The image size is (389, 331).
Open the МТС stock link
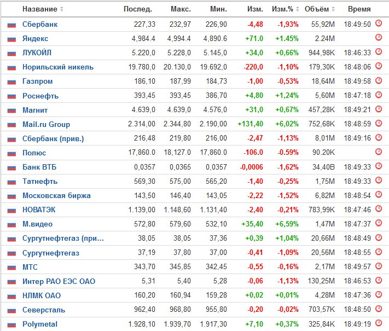coord(30,267)
